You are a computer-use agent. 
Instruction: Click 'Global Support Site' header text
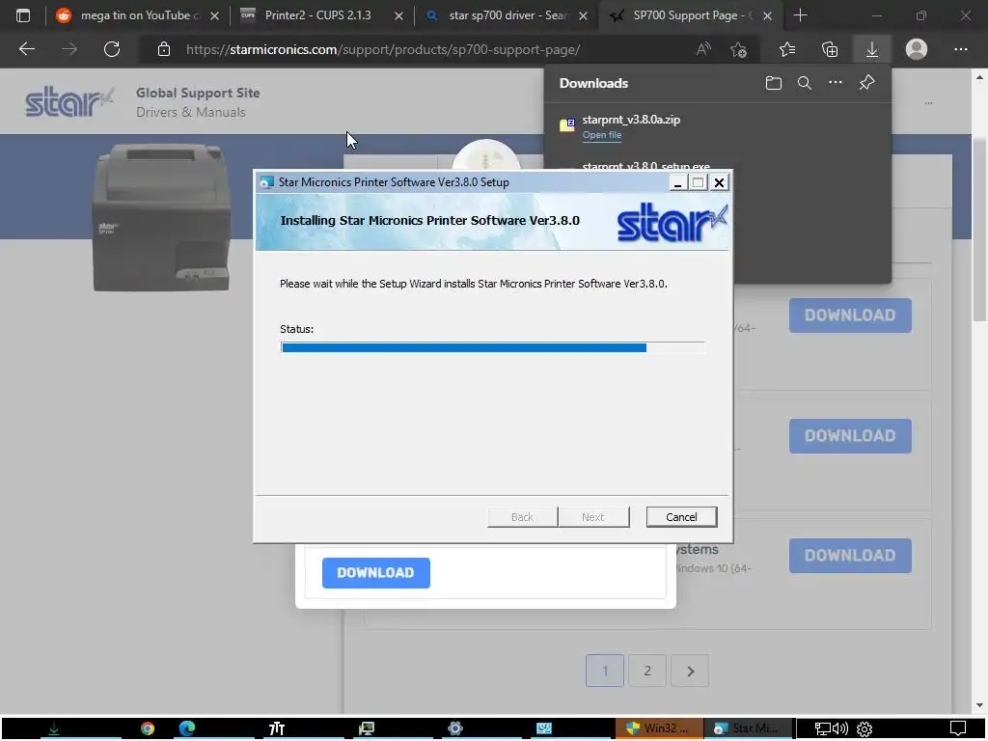(x=198, y=93)
